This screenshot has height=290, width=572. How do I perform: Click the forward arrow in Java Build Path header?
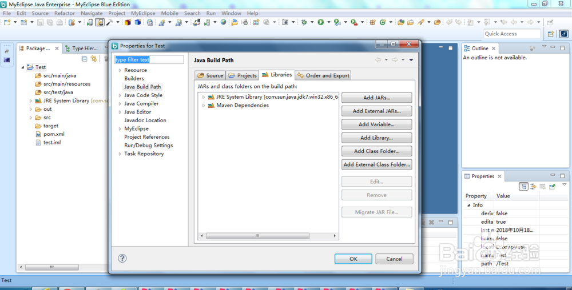coord(395,60)
